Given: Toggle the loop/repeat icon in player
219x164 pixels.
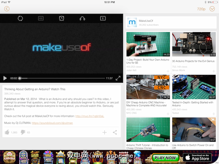Looking at the screenshot, I should pos(20,18).
